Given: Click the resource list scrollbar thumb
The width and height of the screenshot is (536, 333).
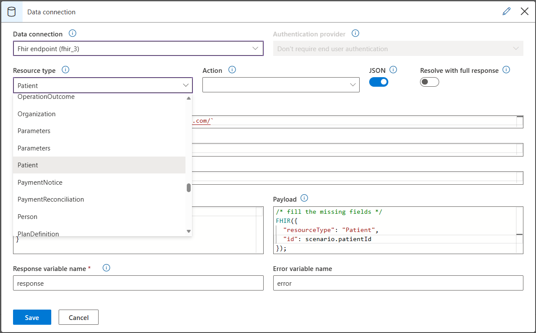Looking at the screenshot, I should pos(188,187).
